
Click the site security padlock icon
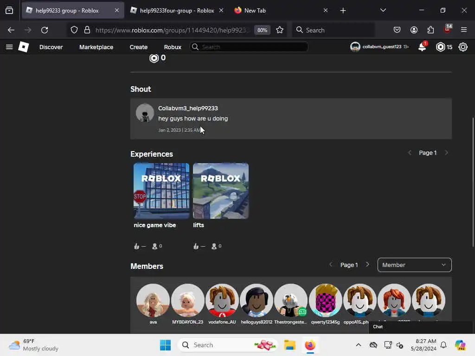tap(87, 30)
